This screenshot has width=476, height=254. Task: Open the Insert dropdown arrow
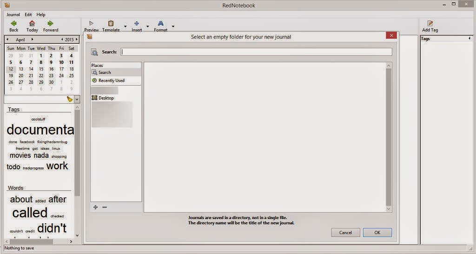point(148,27)
